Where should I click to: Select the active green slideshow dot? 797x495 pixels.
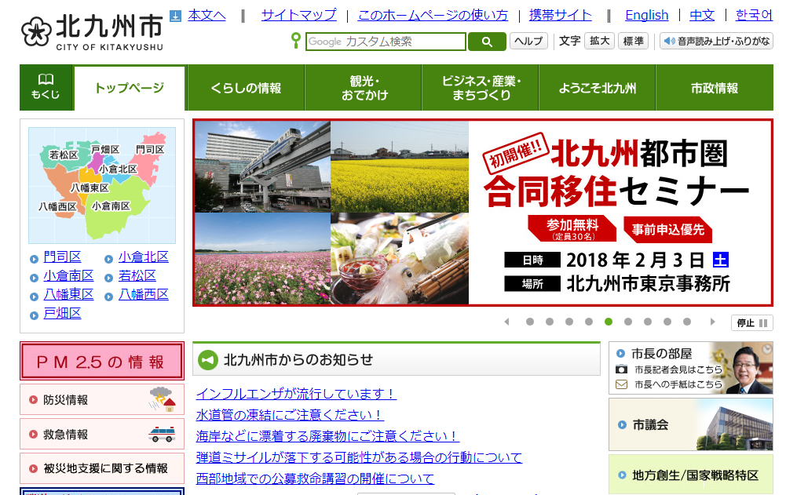pyautogui.click(x=609, y=322)
